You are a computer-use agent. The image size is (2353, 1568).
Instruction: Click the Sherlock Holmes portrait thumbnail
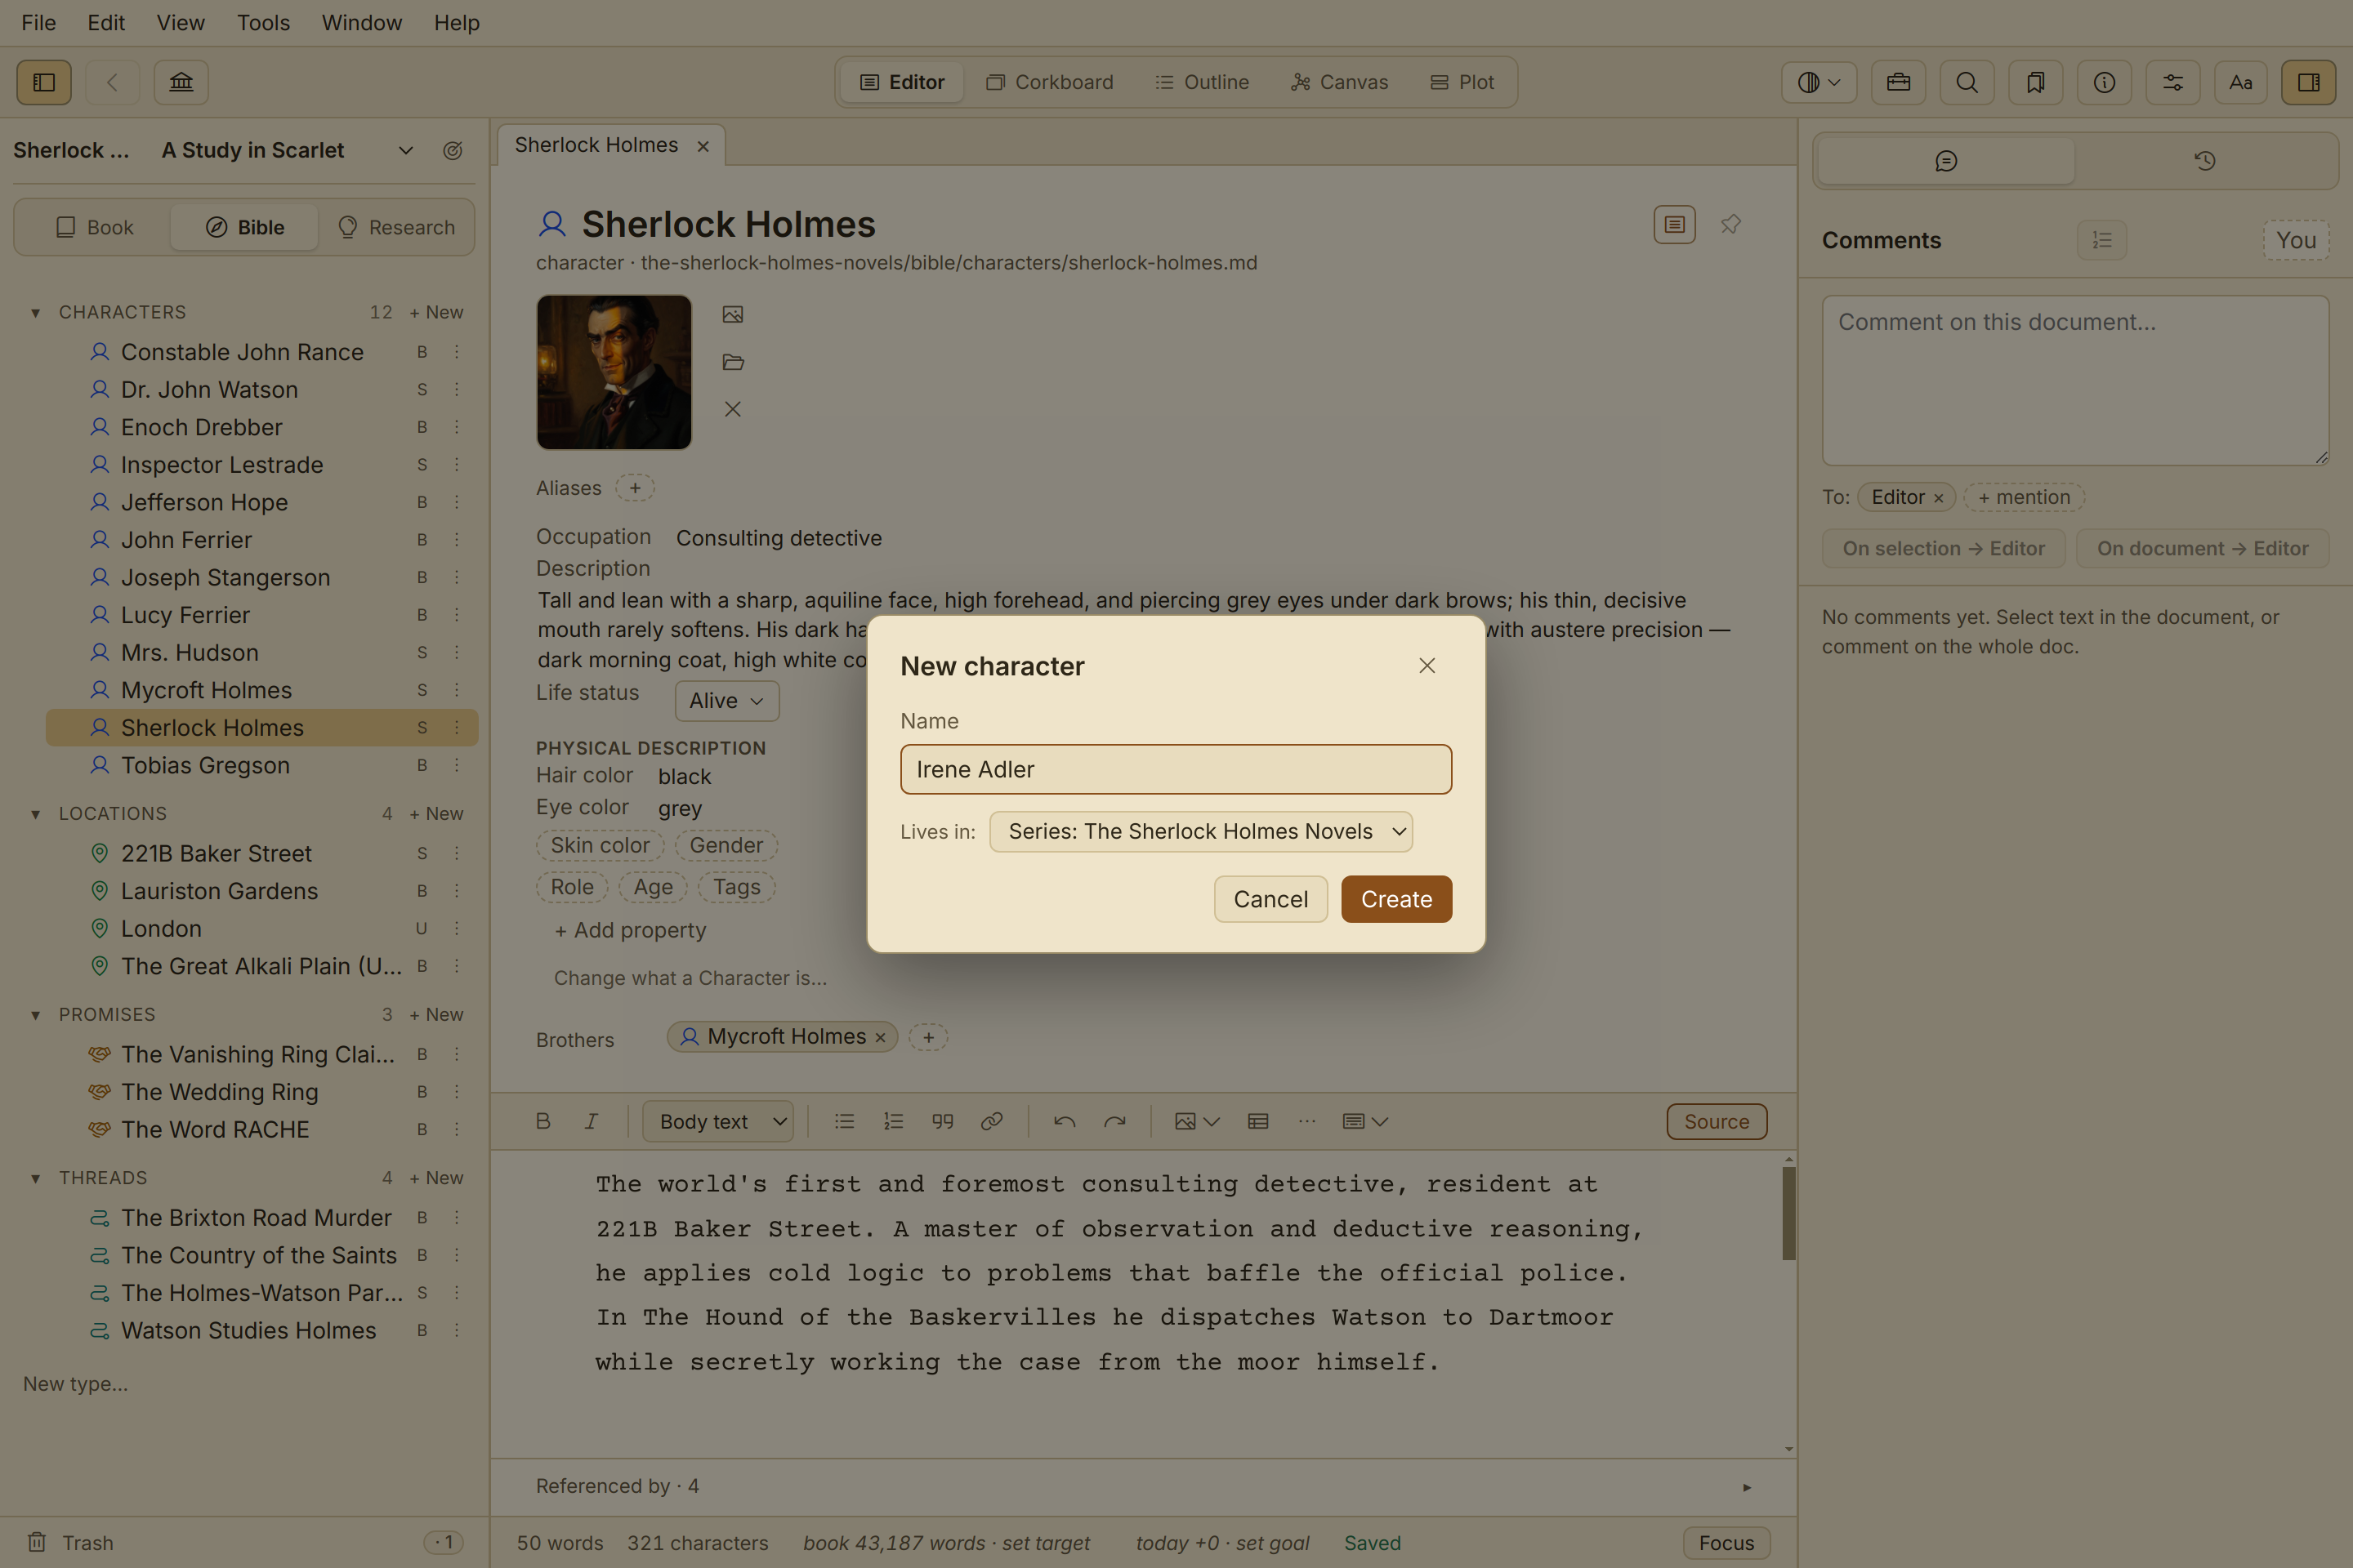pos(614,372)
